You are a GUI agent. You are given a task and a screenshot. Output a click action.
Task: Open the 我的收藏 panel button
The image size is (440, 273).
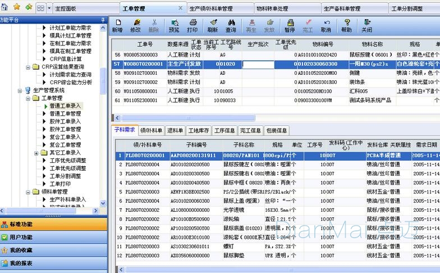[x=21, y=250]
